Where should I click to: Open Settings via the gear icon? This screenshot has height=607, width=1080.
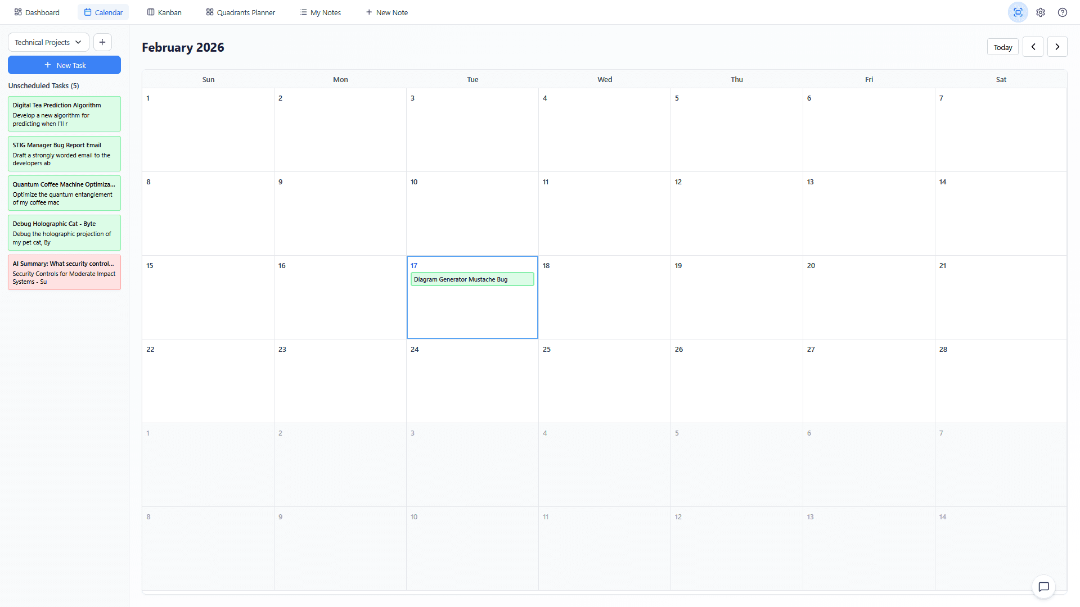[x=1040, y=12]
